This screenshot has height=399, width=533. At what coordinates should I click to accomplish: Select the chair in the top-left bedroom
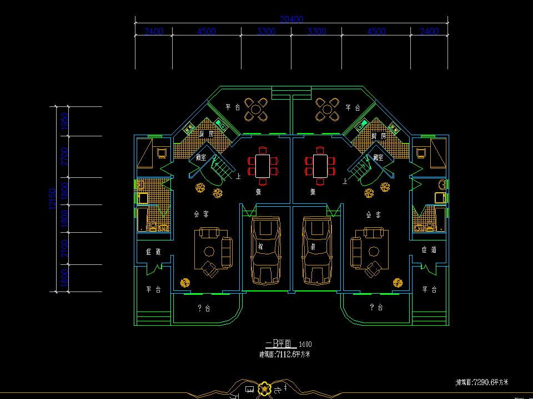pyautogui.click(x=162, y=154)
